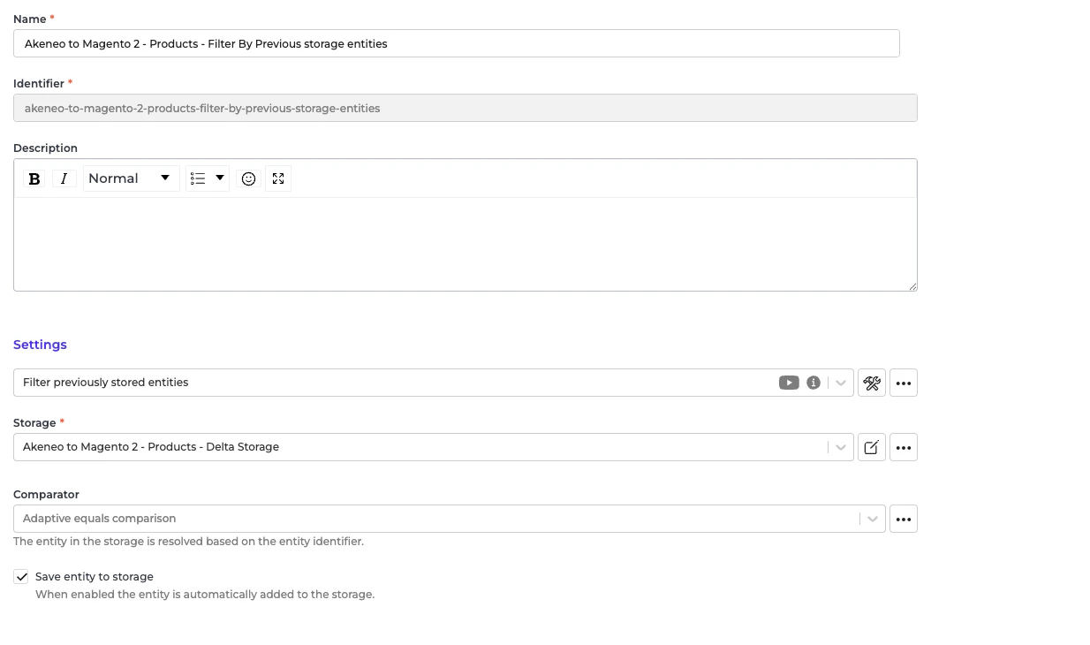Open the list style dropdown
This screenshot has width=1090, height=645.
pyautogui.click(x=208, y=178)
